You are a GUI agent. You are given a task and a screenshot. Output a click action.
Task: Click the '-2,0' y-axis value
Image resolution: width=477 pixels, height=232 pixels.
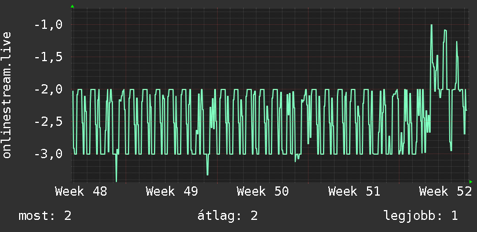(49, 89)
